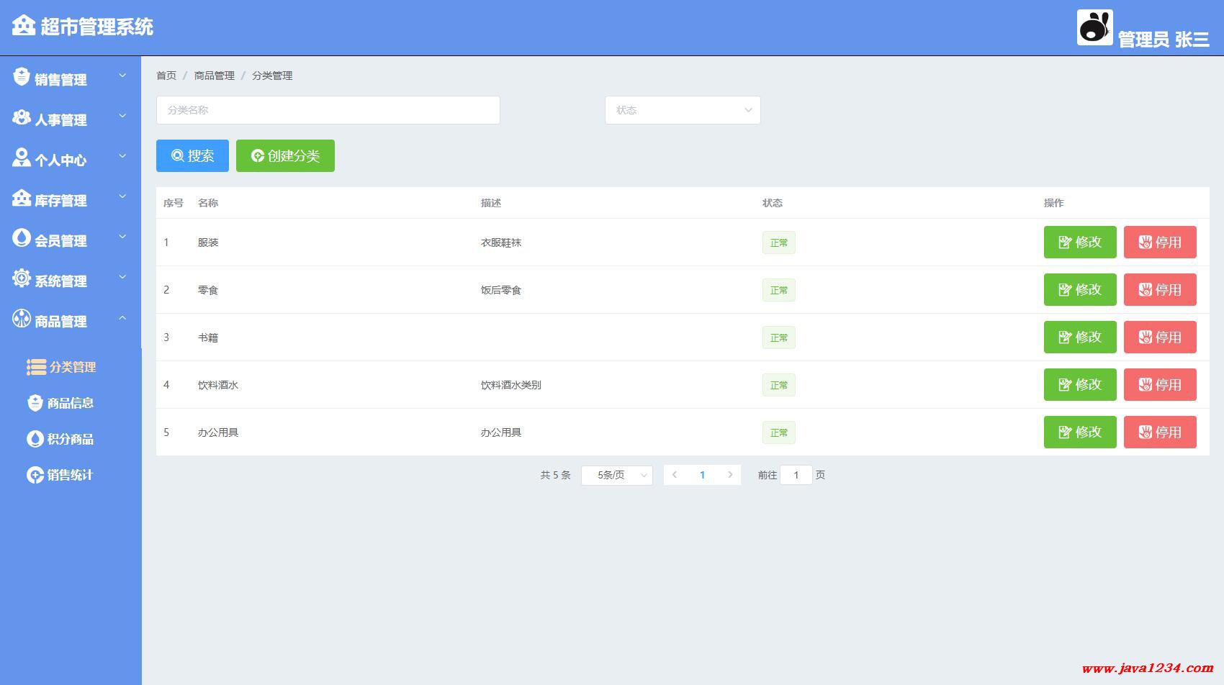Click hand icon in 饮料酒水 row 停用 button
1224x685 pixels.
(x=1145, y=385)
